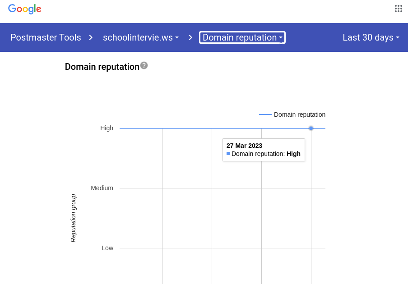The height and width of the screenshot is (284, 408).
Task: Open the schoolintervie.ws domain dropdown
Action: (x=141, y=37)
